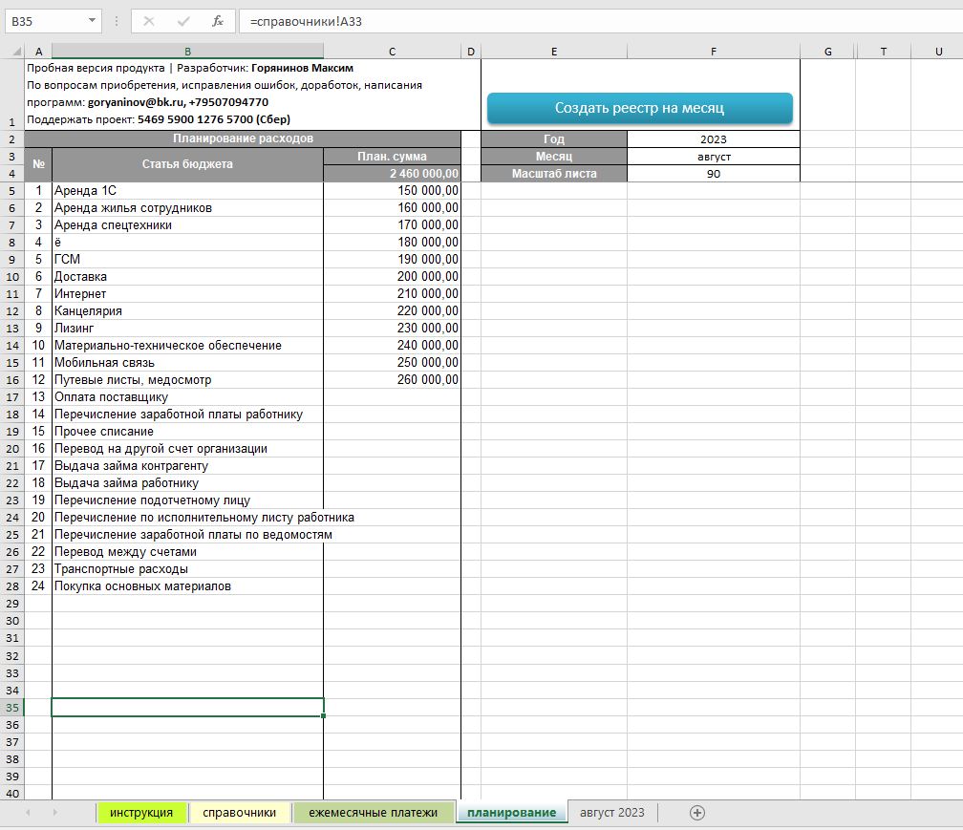Select the Лизинг cell
Viewport: 963px width, 830px height.
click(188, 329)
